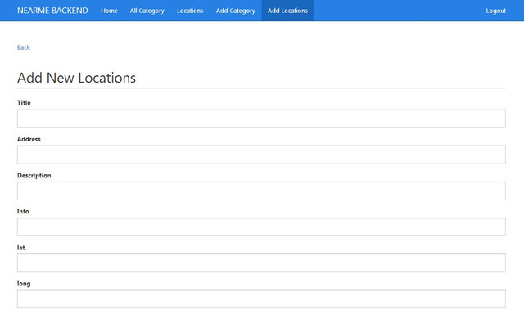
Task: Go to All Category page
Action: coord(147,11)
